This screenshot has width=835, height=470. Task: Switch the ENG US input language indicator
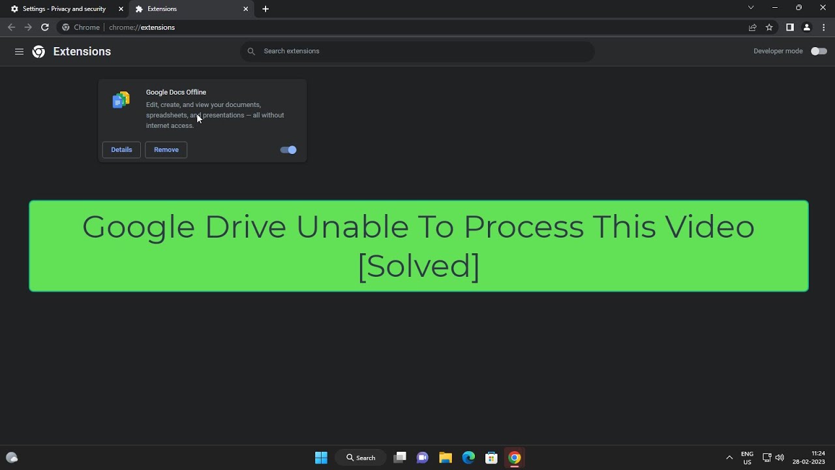[747, 458]
